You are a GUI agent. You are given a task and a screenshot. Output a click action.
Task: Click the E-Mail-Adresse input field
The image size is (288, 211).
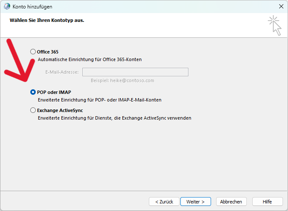click(x=135, y=72)
